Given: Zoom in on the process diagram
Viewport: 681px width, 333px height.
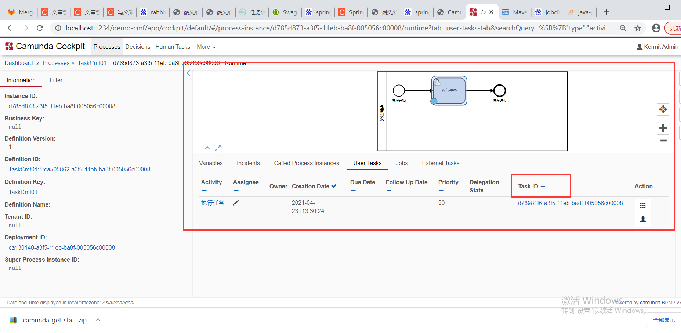Looking at the screenshot, I should pos(663,128).
